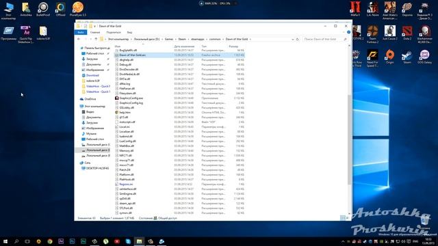Open the BulletProof desktop shortcut
The width and height of the screenshot is (438, 246).
43,9
